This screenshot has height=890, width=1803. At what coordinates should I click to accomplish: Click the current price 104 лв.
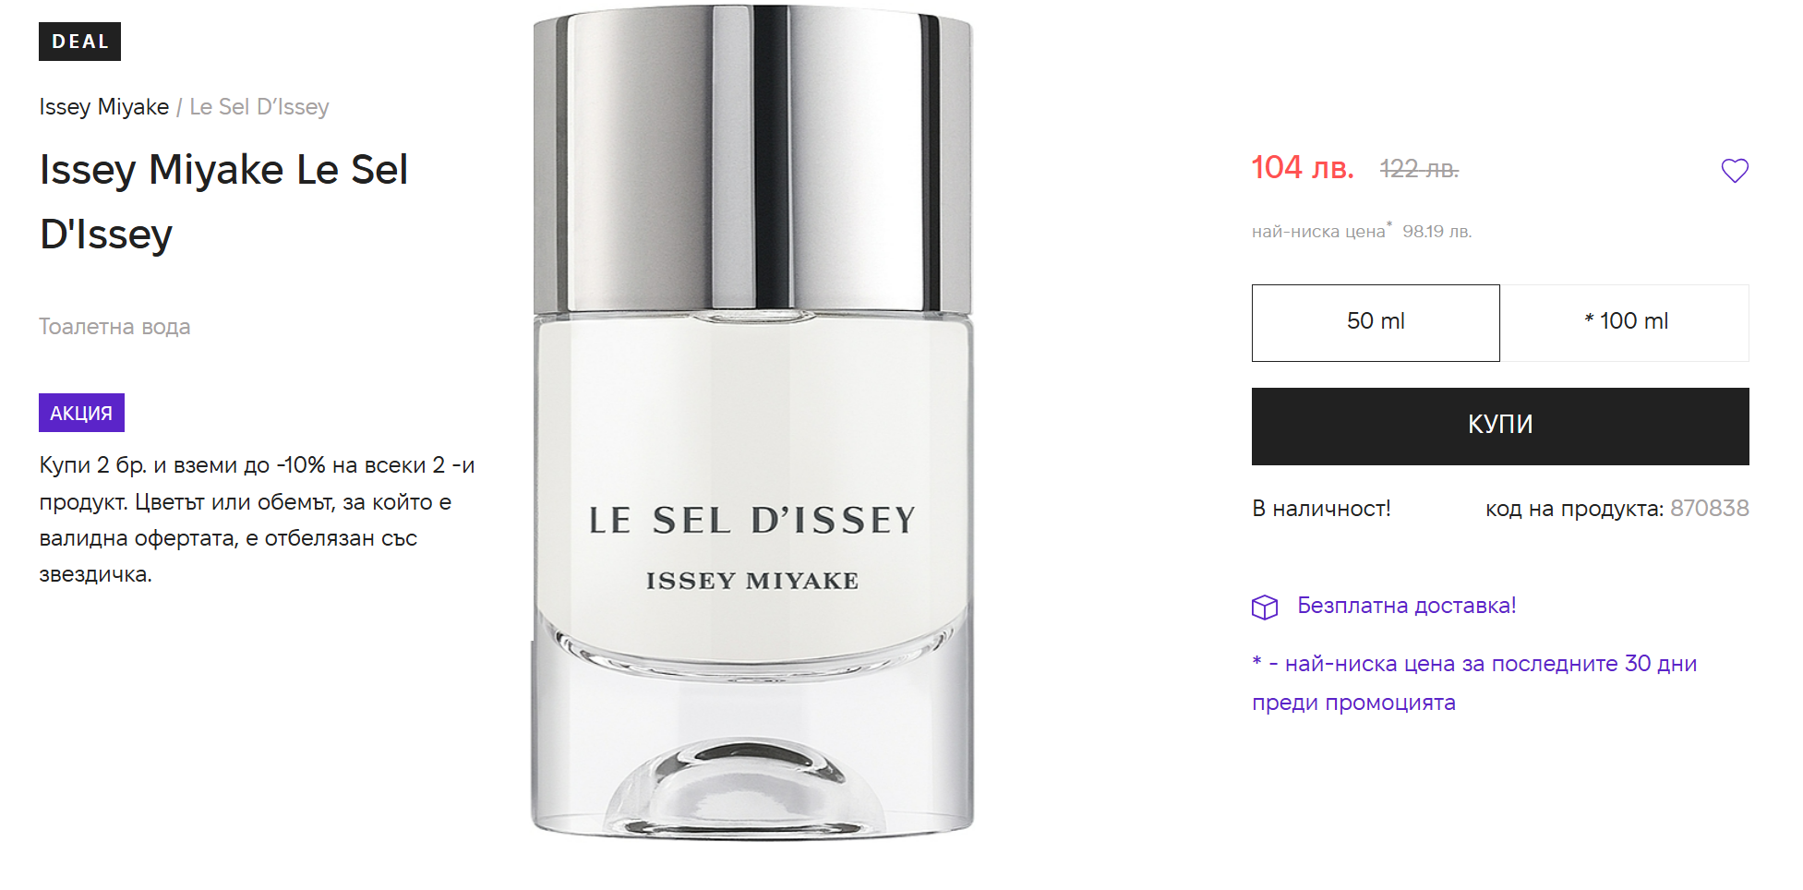point(1303,168)
